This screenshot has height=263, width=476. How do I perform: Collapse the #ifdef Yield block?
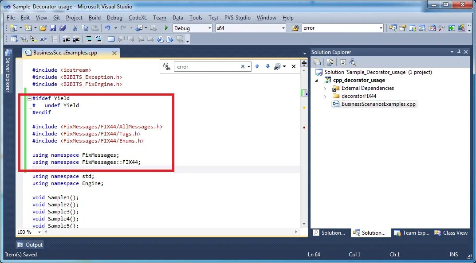tap(29, 98)
